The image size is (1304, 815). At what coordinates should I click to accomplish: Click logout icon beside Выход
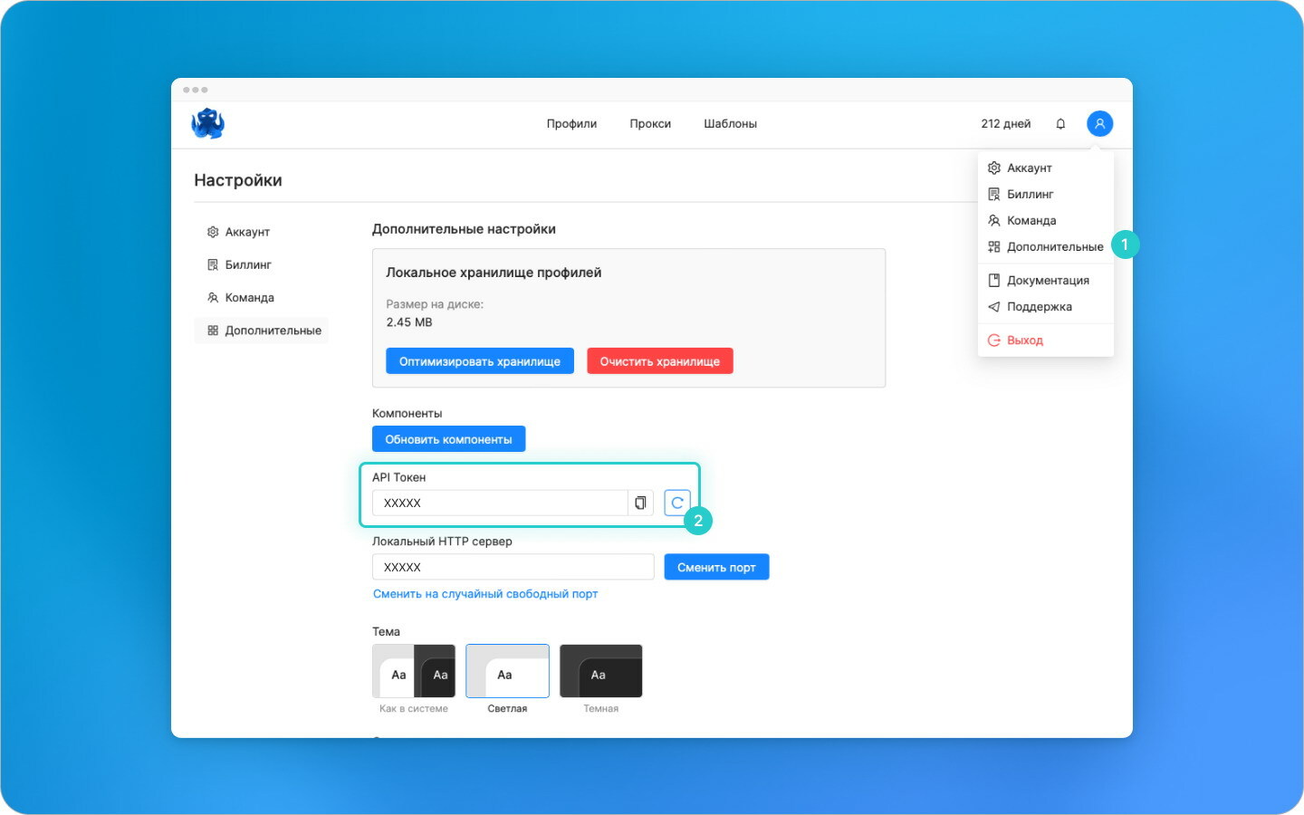pos(994,340)
